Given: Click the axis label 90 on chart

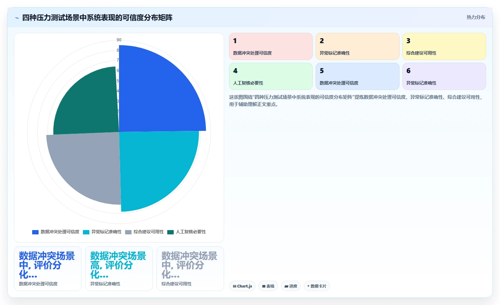Looking at the screenshot, I should click(x=119, y=40).
